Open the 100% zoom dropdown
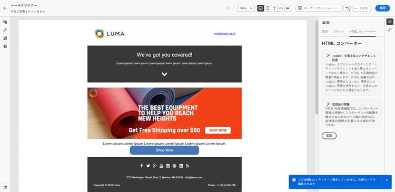 [x=245, y=8]
